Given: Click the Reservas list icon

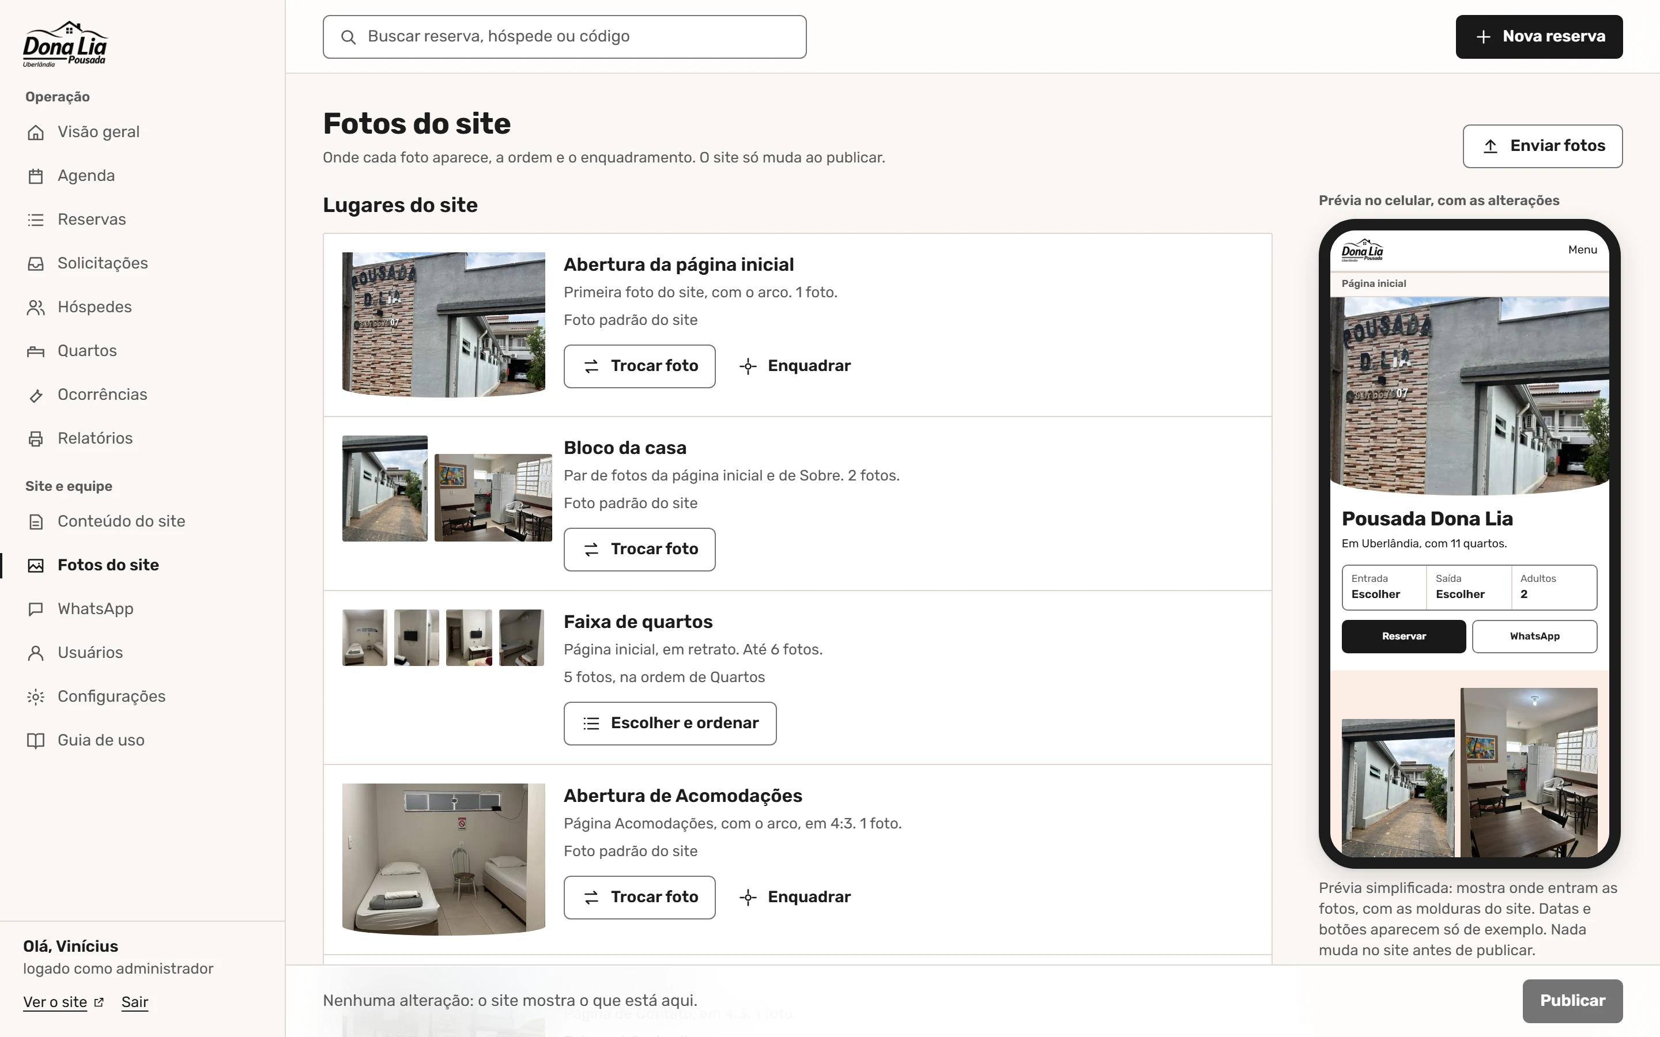Looking at the screenshot, I should (x=36, y=220).
